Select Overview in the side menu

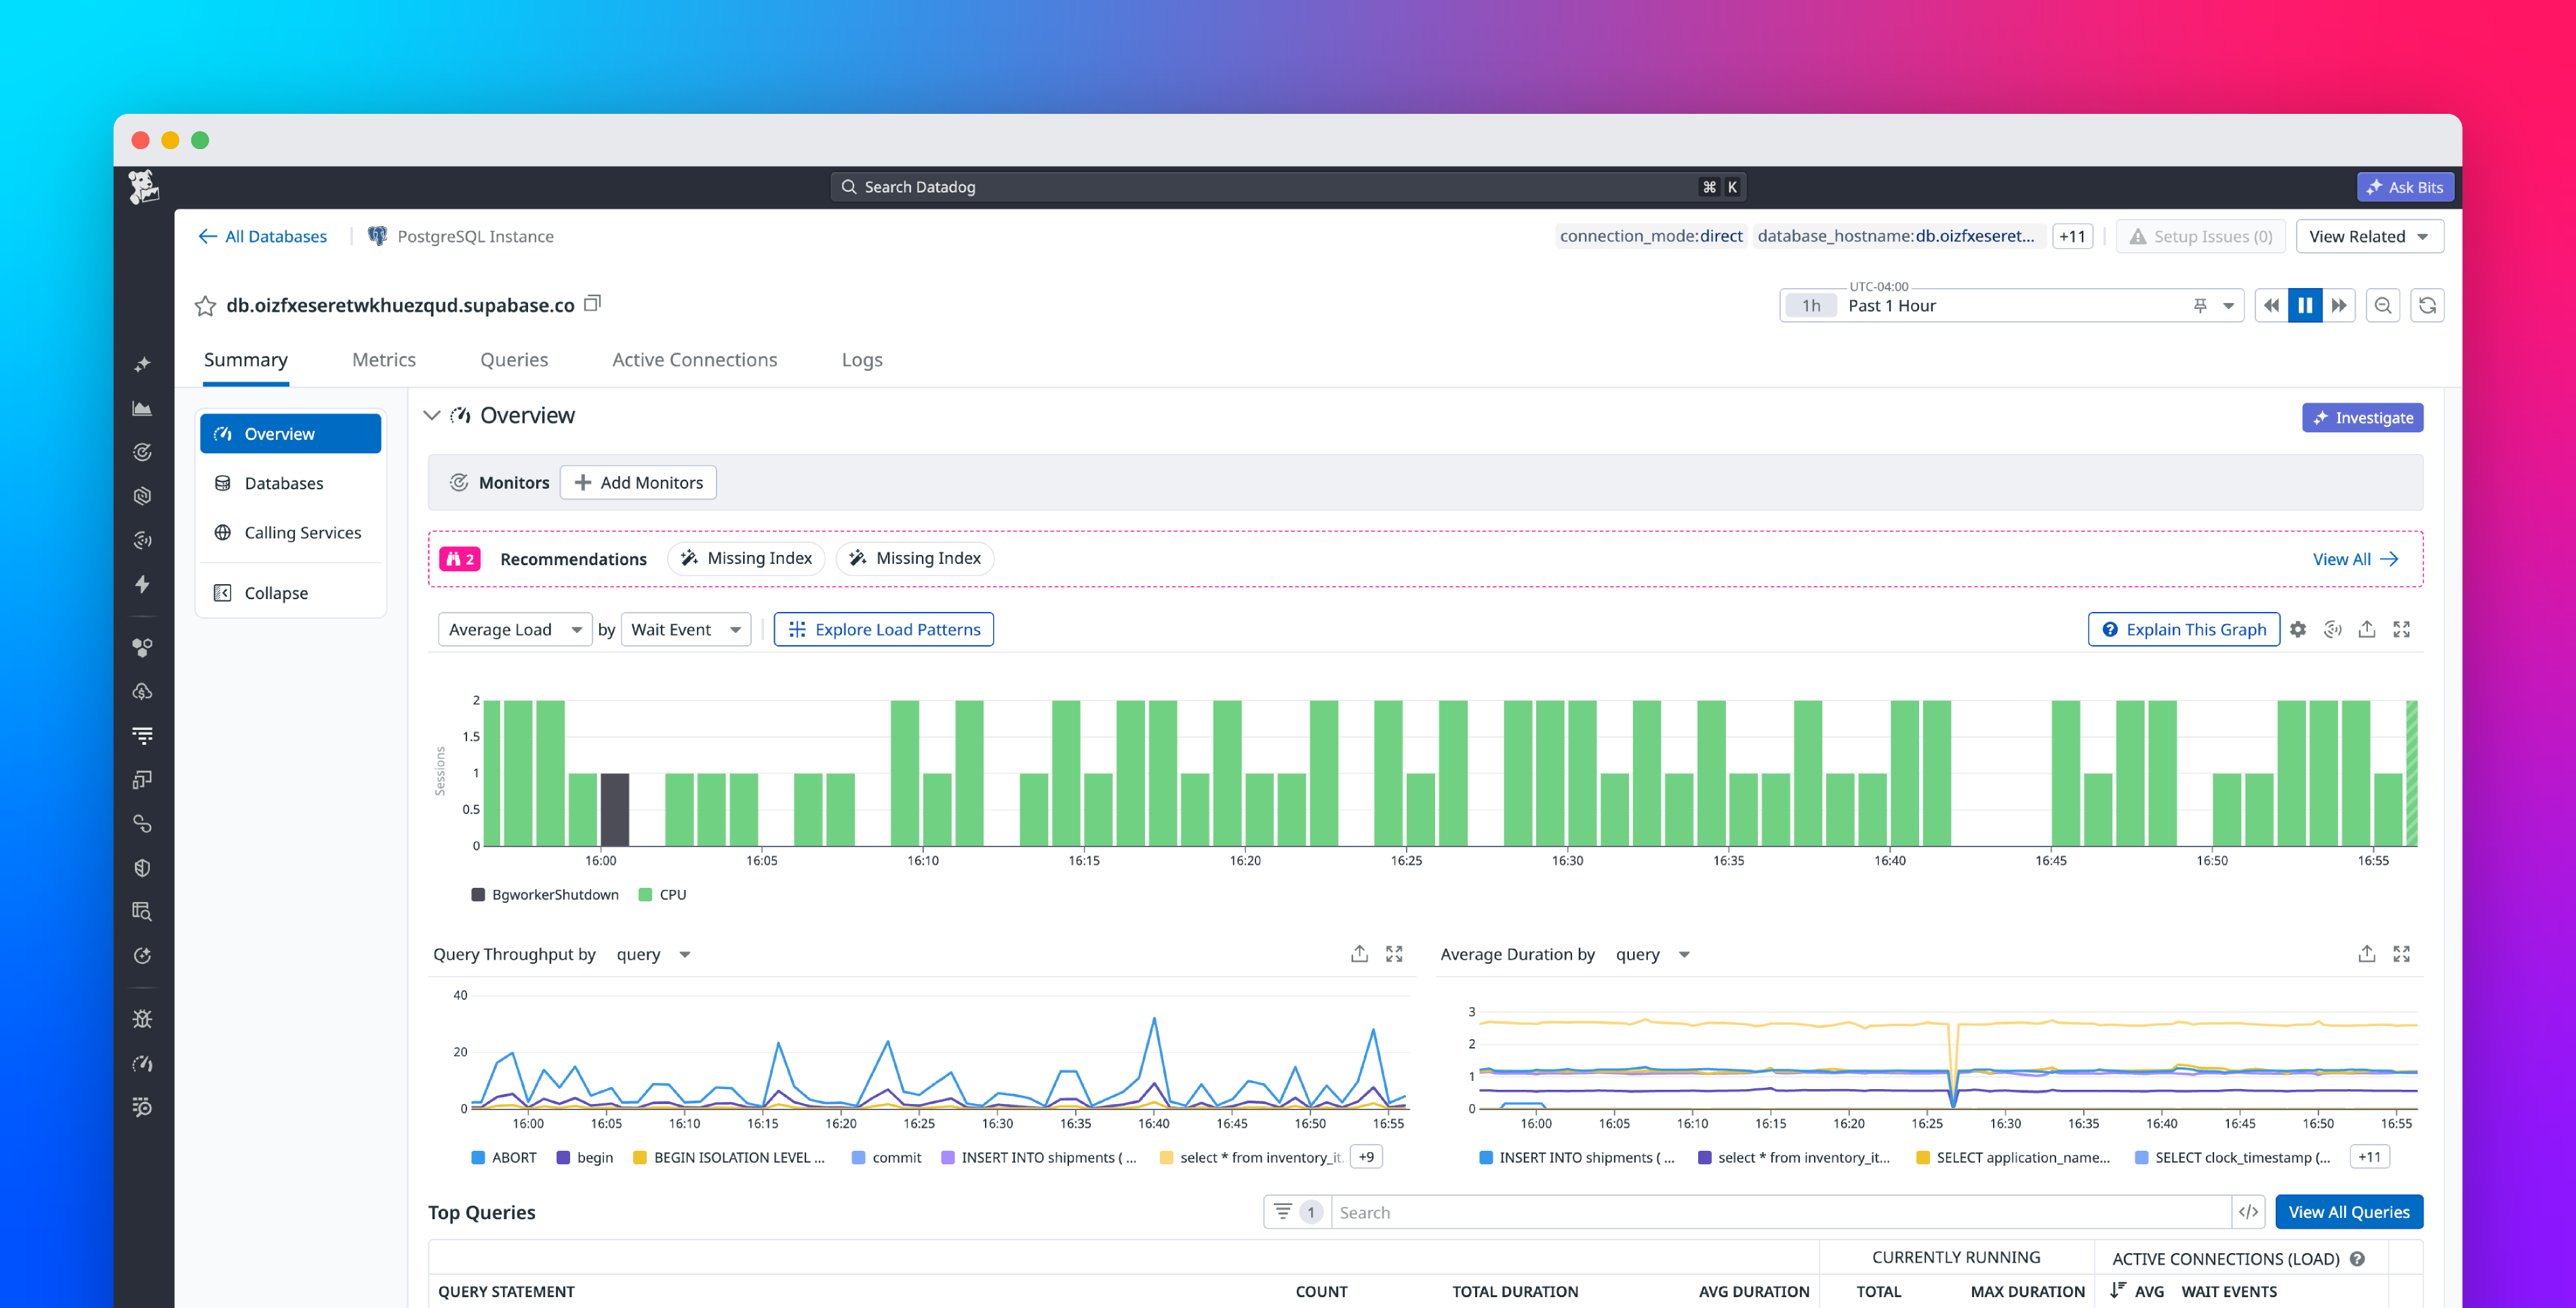pyautogui.click(x=290, y=434)
